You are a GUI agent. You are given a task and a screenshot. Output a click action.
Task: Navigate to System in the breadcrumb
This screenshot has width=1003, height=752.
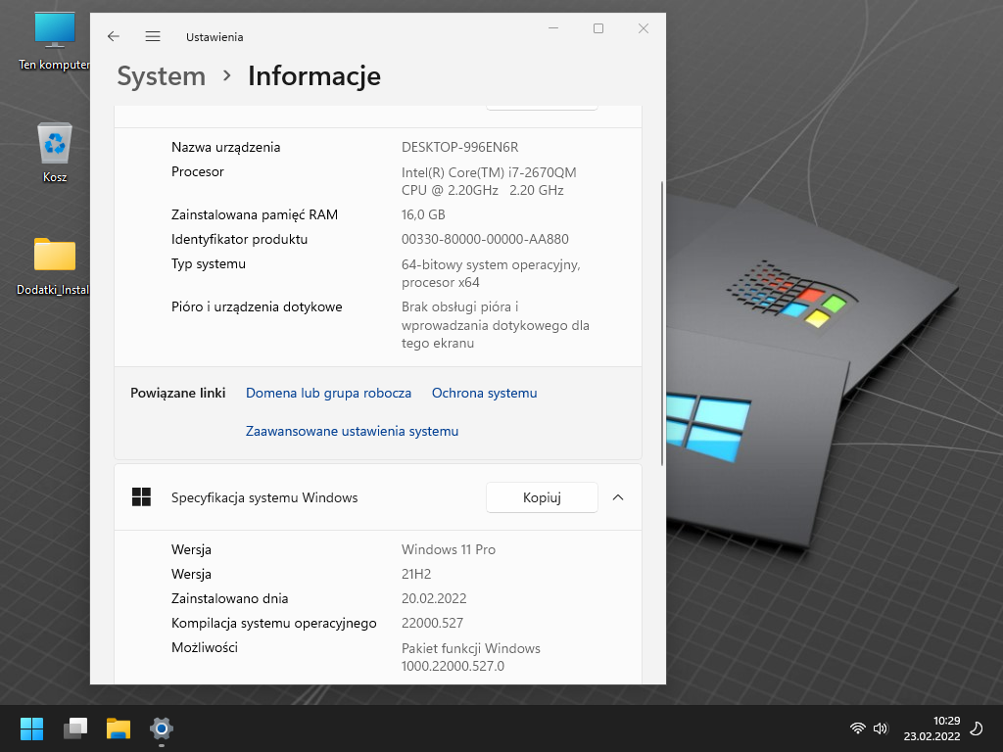(x=162, y=76)
